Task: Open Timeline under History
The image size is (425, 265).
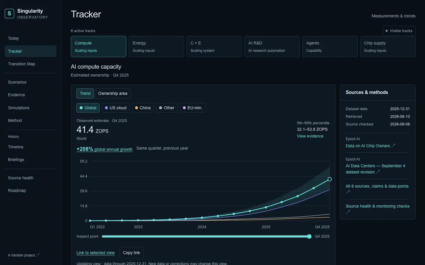Action: 31,147
